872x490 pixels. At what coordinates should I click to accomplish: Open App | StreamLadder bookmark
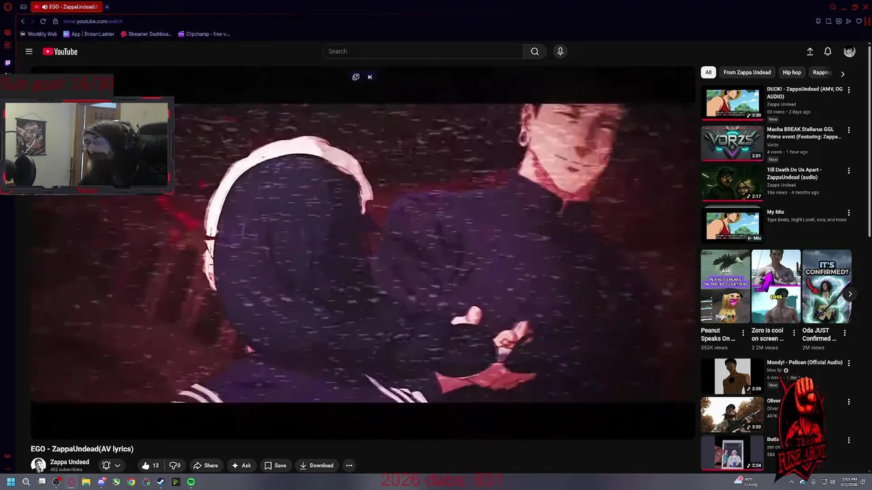[89, 34]
